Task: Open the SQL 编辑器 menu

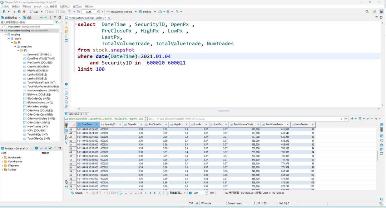Action: 50,7
